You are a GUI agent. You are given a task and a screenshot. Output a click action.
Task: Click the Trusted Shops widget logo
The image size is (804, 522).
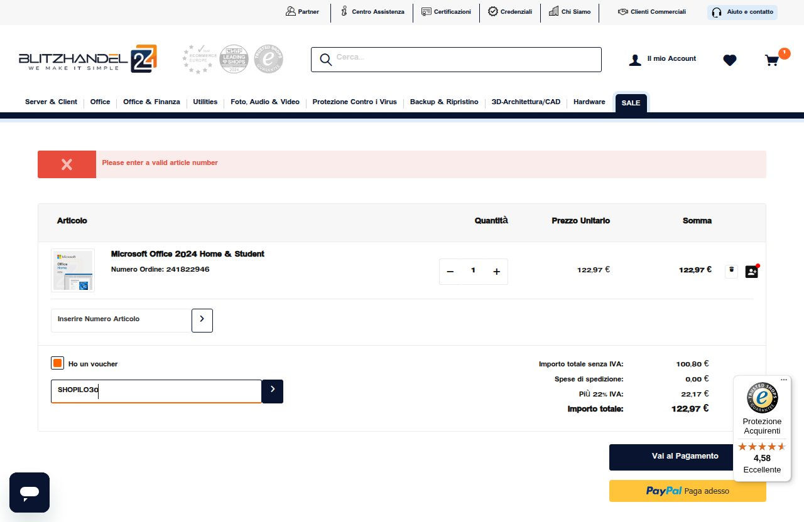[762, 398]
